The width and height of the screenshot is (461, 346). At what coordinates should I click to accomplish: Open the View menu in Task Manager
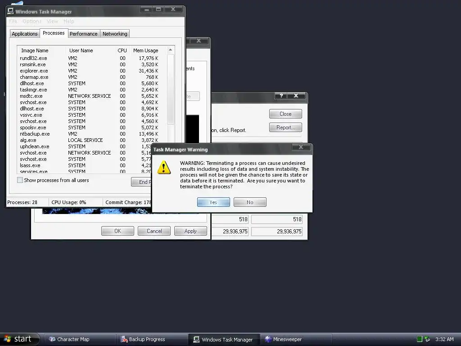point(52,21)
